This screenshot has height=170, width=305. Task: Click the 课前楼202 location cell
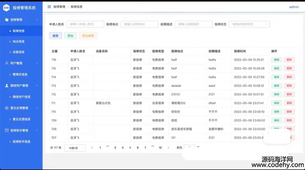click(178, 103)
